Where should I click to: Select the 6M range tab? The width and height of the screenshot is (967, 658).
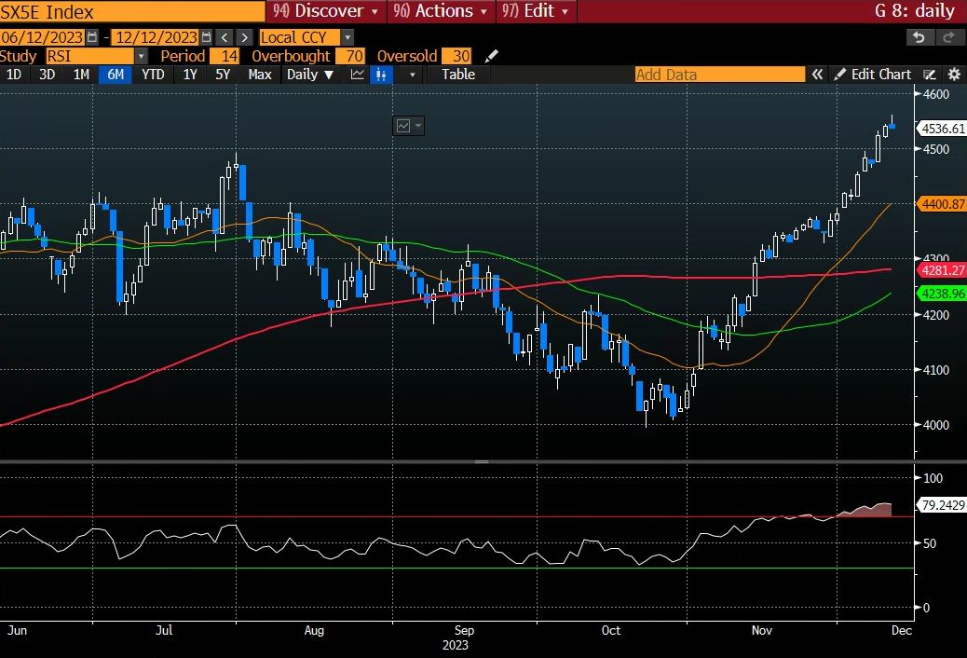[x=116, y=75]
